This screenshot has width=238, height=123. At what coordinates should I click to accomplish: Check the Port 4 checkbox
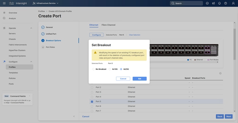click(x=92, y=97)
